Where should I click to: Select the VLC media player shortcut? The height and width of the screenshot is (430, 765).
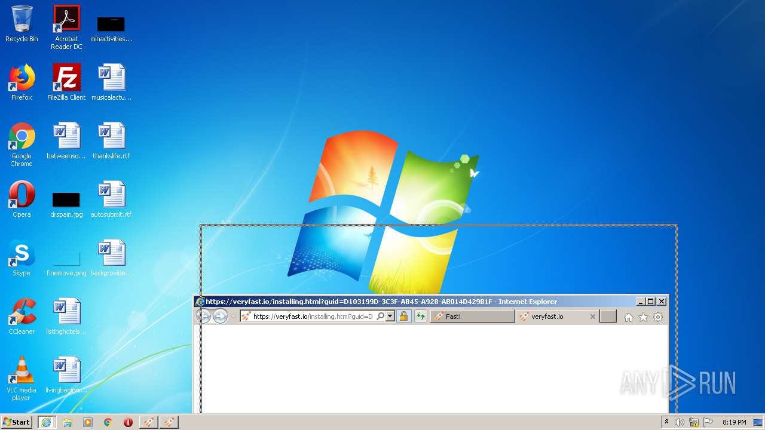(22, 379)
